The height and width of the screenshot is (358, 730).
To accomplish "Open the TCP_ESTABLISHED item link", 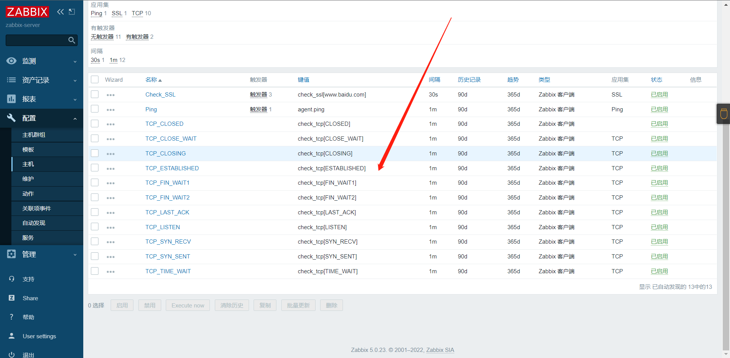I will [x=172, y=168].
